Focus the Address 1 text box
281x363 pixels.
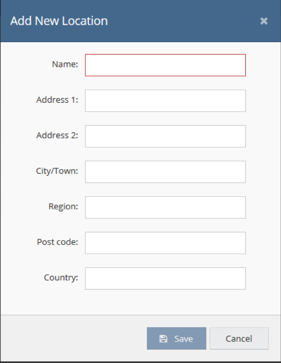click(x=165, y=101)
